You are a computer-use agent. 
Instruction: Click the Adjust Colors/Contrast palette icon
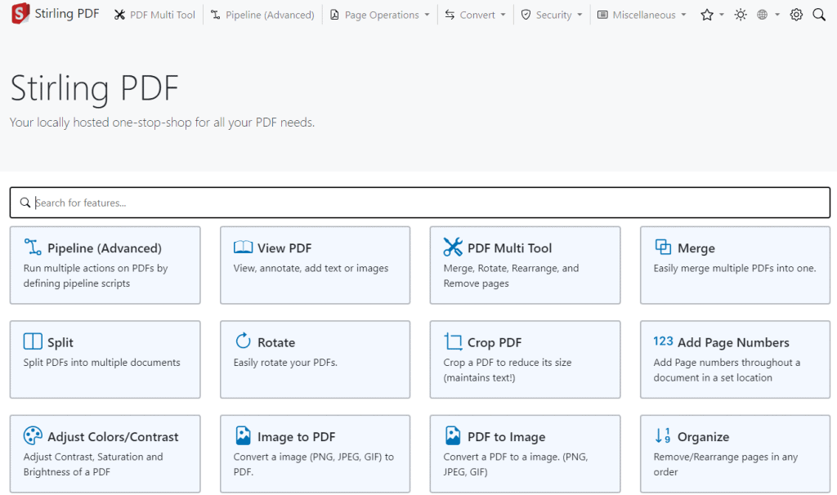coord(33,436)
